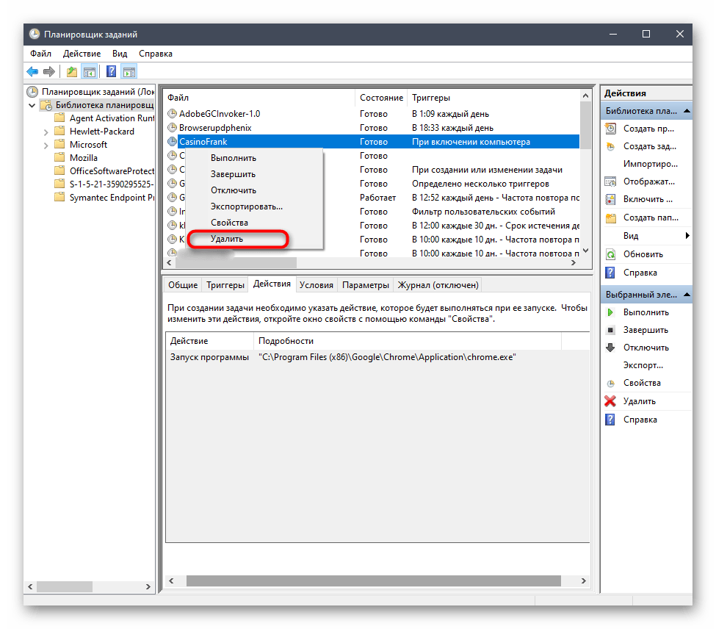This screenshot has height=629, width=716.
Task: Select the Agent Activation Runtime folder
Action: click(112, 118)
